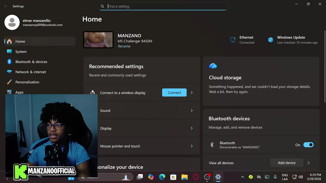Go to Bluetooth & devices in the sidebar
Screen dimensions: 326x183
[x=40, y=62]
